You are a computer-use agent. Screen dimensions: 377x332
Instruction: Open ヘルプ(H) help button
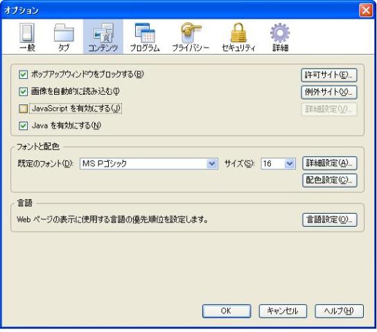tap(339, 311)
